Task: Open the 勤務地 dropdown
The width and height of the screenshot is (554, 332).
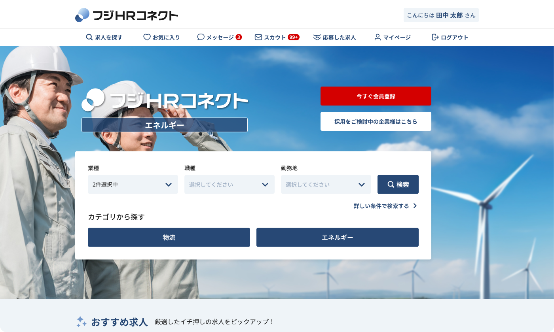Action: click(x=326, y=184)
